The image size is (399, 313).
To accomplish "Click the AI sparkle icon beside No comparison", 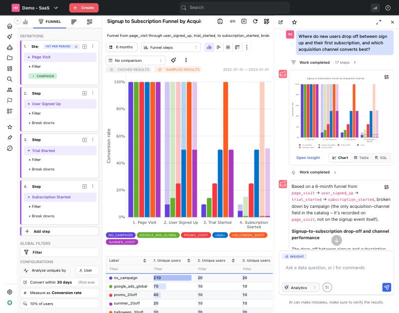I will 174,60.
